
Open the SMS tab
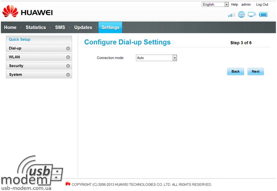(x=60, y=28)
